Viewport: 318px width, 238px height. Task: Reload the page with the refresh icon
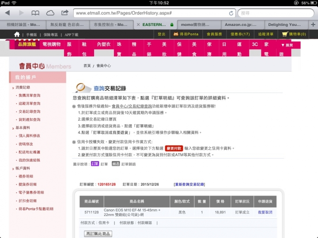click(231, 13)
